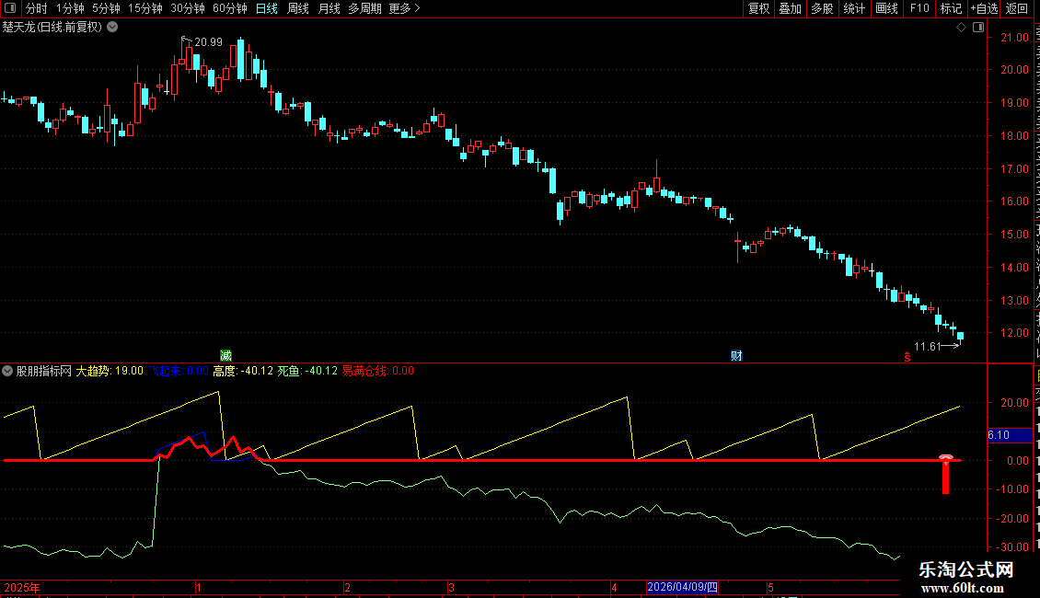Switch to the 日线 daily chart
This screenshot has height=598, width=1040.
(267, 8)
